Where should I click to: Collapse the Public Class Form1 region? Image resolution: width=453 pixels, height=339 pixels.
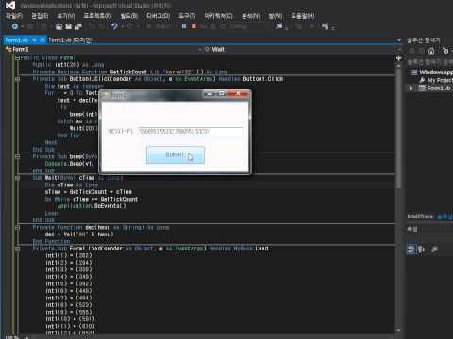click(x=17, y=57)
